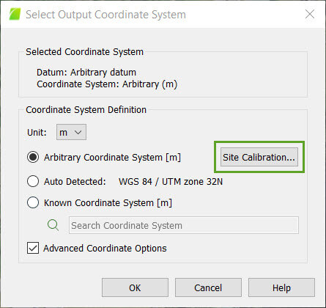Open Help for coordinate system dialog
The image size is (326, 308).
point(281,287)
